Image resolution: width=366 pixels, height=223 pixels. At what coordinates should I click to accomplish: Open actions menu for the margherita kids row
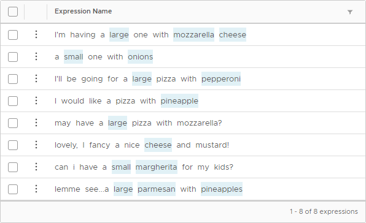pyautogui.click(x=36, y=167)
